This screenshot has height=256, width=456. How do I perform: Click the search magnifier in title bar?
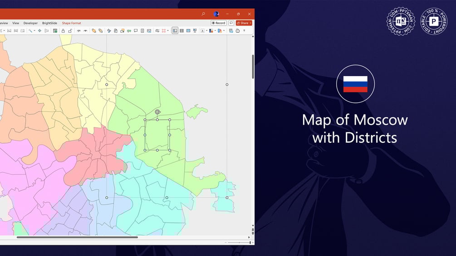tap(203, 14)
